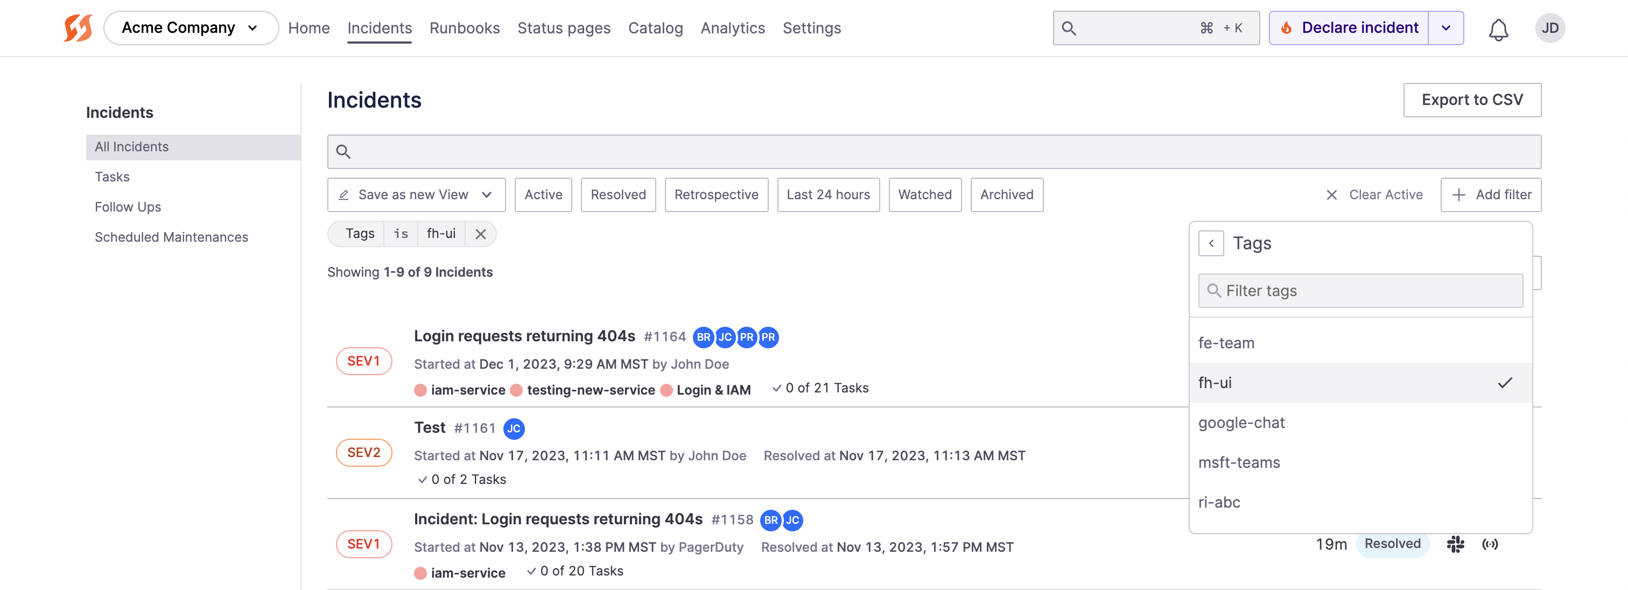Go back using Tags panel arrow

1210,243
